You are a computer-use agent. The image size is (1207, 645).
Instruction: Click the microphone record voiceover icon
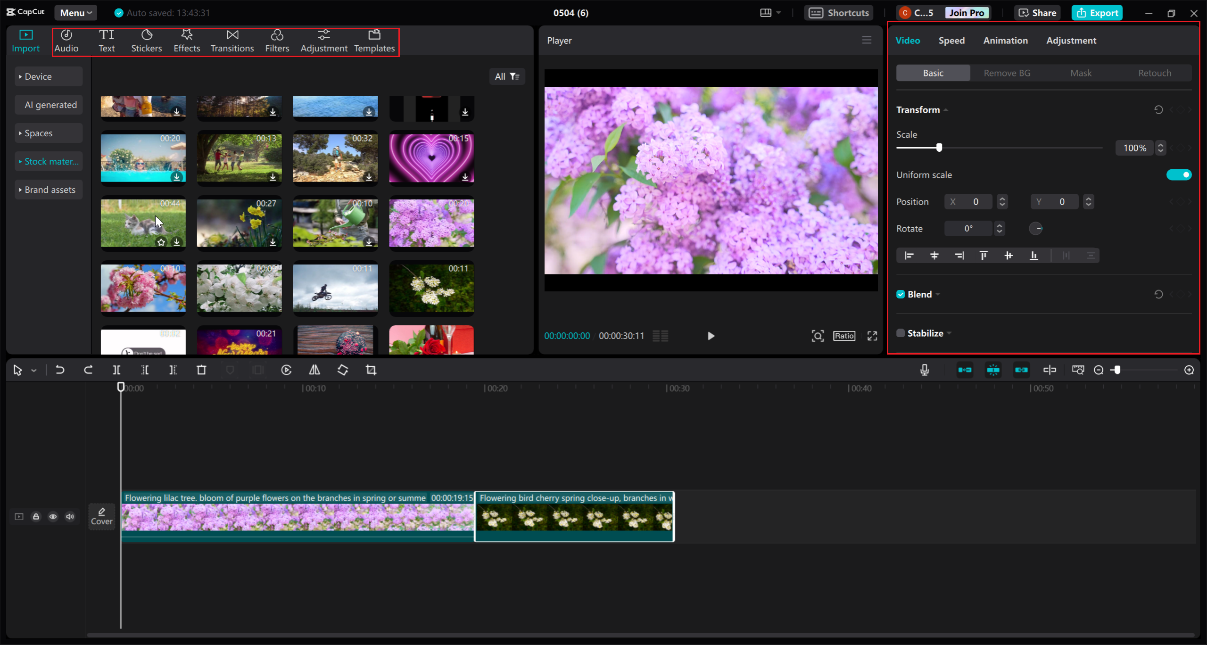tap(925, 370)
